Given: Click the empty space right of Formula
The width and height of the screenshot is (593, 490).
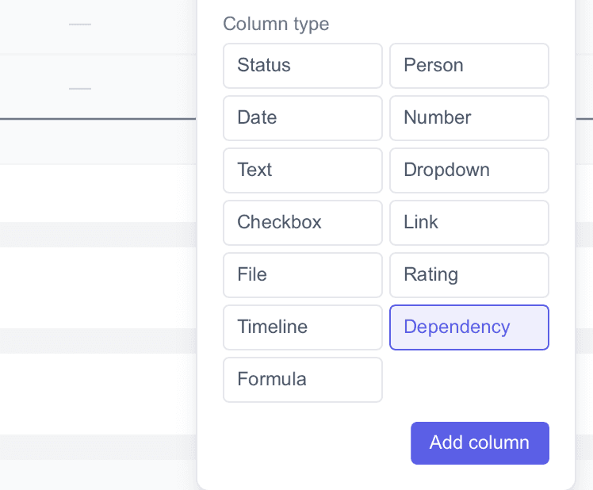Looking at the screenshot, I should [x=469, y=380].
